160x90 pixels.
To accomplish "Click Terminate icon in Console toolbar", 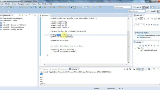I will [x=124, y=69].
